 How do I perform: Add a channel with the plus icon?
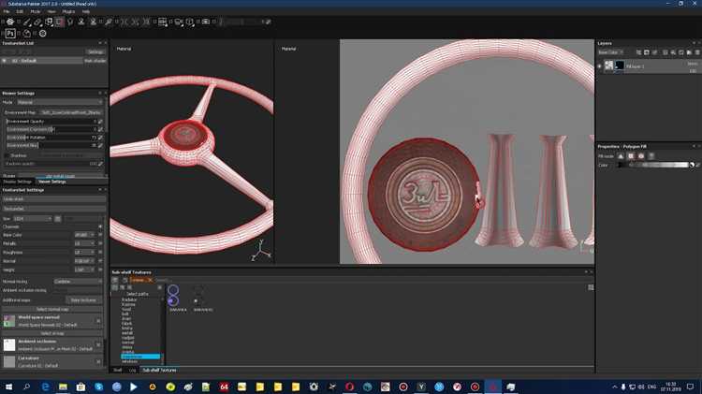pos(100,226)
